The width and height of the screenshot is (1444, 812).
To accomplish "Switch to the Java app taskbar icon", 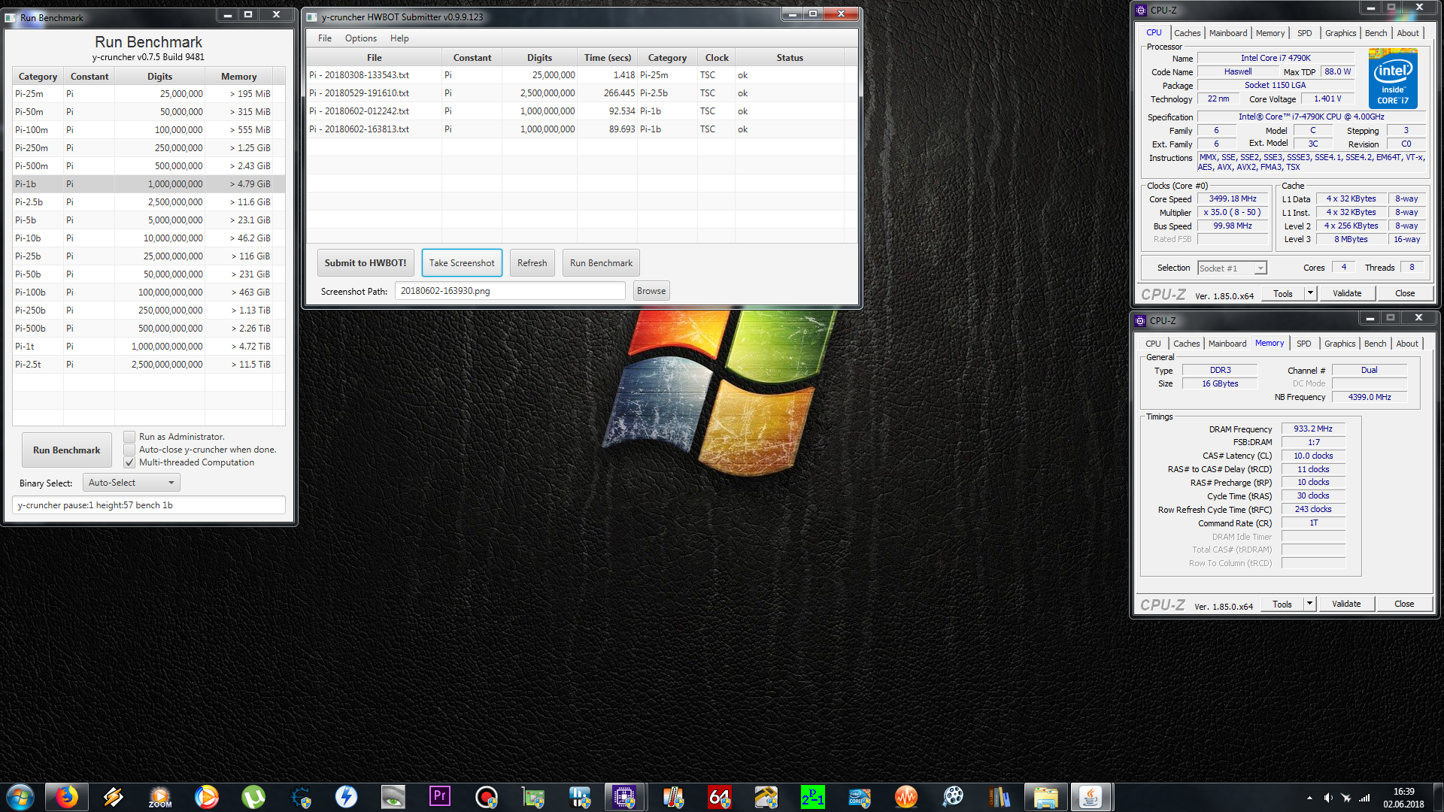I will [1091, 797].
